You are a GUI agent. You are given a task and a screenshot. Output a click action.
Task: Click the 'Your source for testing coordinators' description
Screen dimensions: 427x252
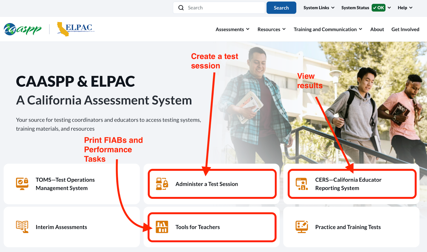click(x=109, y=124)
